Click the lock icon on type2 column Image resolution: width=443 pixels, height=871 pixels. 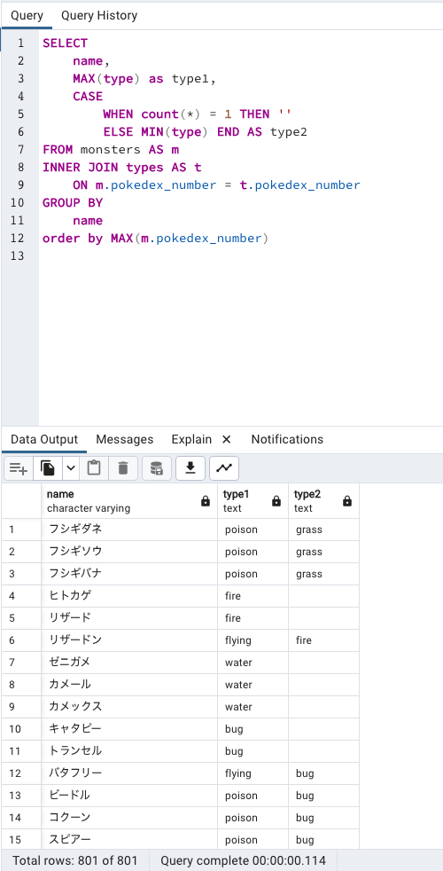click(347, 502)
